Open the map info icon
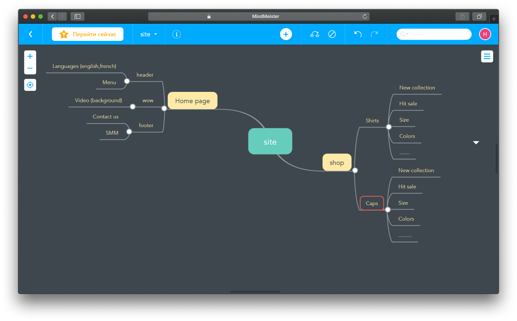This screenshot has width=517, height=321. pos(176,34)
